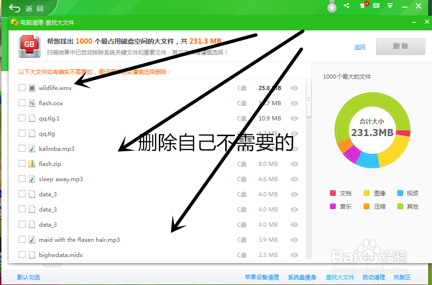Image resolution: width=432 pixels, height=285 pixels.
Task: Select the checkbox beside sleep away.mp3
Action: 21,179
